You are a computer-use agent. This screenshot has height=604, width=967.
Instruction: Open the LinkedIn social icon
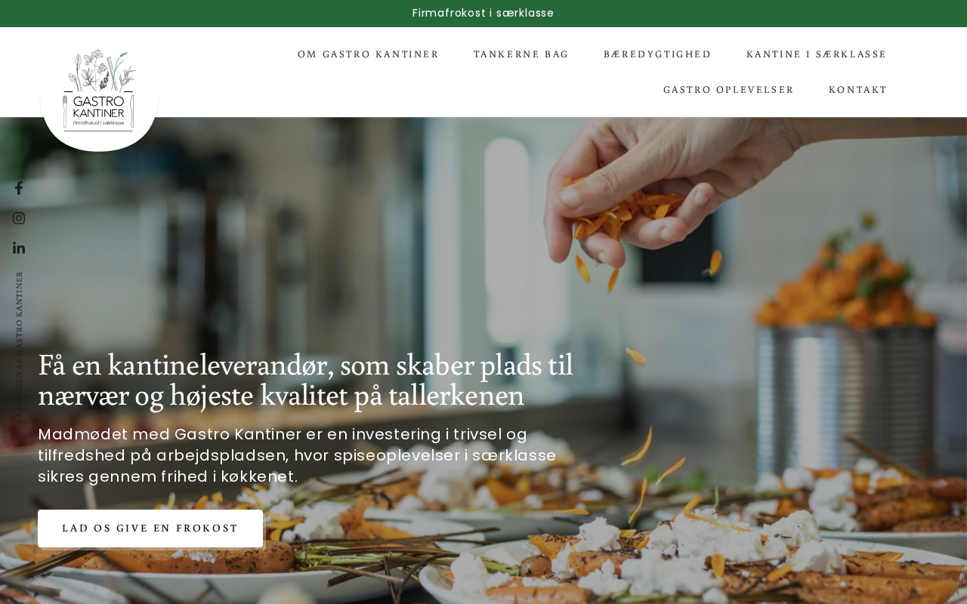19,248
